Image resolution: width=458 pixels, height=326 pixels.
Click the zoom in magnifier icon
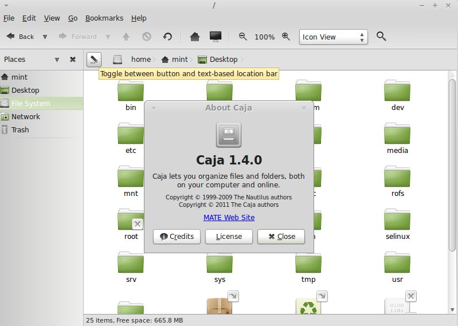pos(286,37)
